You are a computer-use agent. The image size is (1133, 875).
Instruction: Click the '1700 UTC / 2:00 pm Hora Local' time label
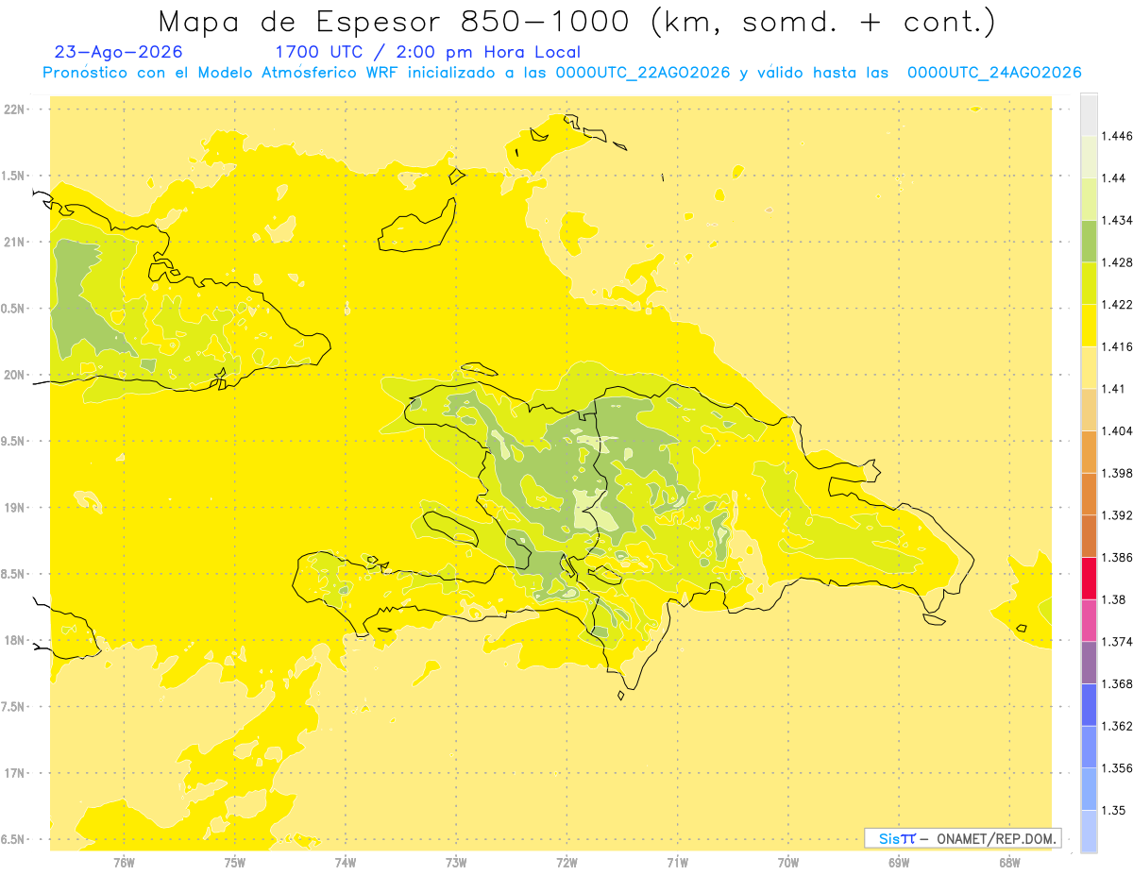(427, 52)
